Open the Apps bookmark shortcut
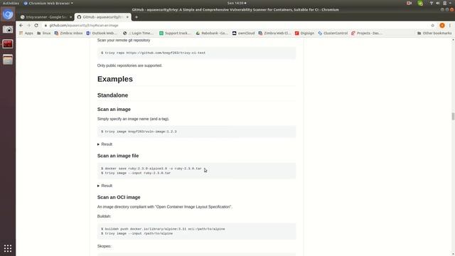 [x=26, y=33]
